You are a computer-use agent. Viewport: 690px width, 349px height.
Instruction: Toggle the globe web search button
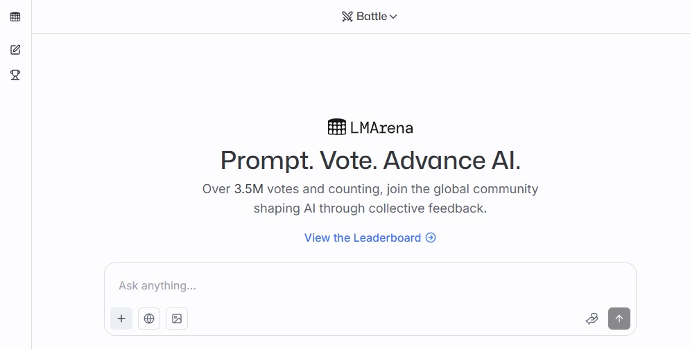click(x=149, y=319)
